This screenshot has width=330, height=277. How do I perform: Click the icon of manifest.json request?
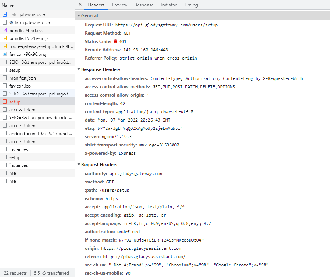(5, 78)
